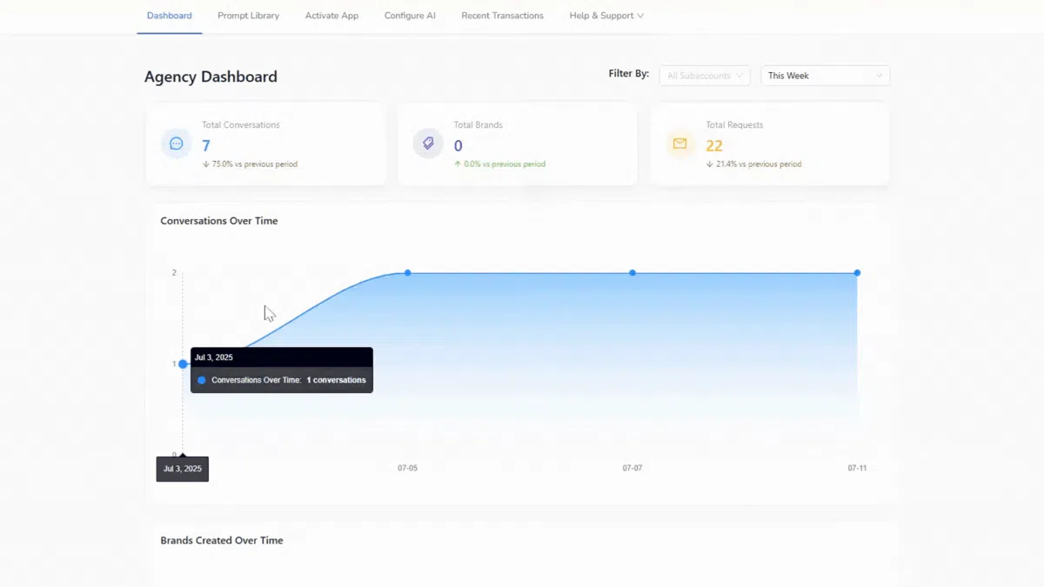Switch to Prompt Library tab

(x=248, y=16)
